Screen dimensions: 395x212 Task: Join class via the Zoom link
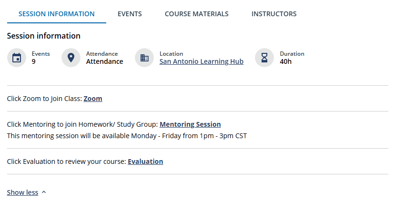[x=93, y=99]
